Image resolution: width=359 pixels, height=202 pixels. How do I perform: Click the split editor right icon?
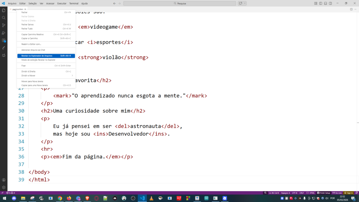(x=351, y=9)
